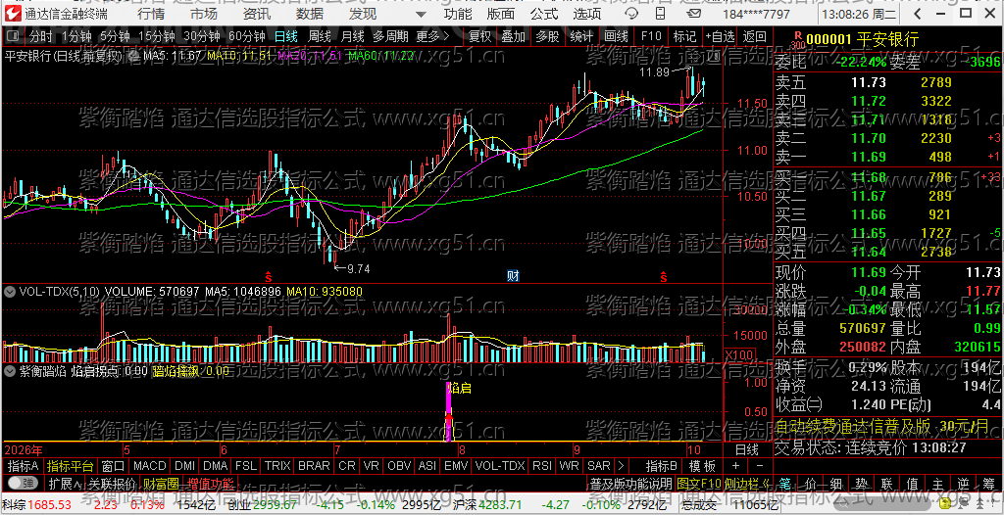This screenshot has width=1004, height=515.
Task: Click the round icon beside 平安银行 chart title
Action: (133, 57)
